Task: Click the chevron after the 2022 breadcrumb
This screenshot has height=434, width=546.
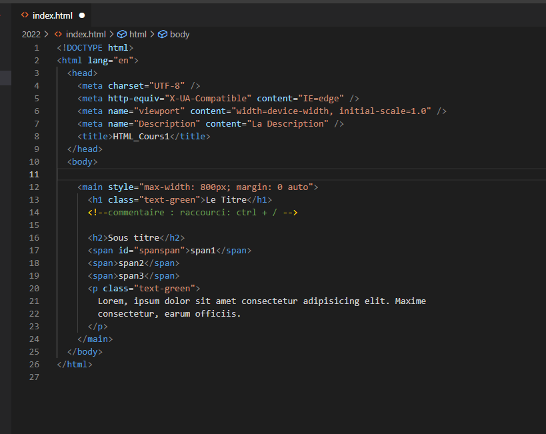Action: pyautogui.click(x=47, y=34)
